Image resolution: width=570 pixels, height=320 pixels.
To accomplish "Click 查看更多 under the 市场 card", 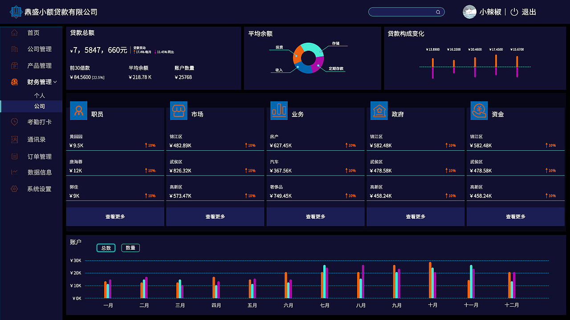I will point(215,216).
